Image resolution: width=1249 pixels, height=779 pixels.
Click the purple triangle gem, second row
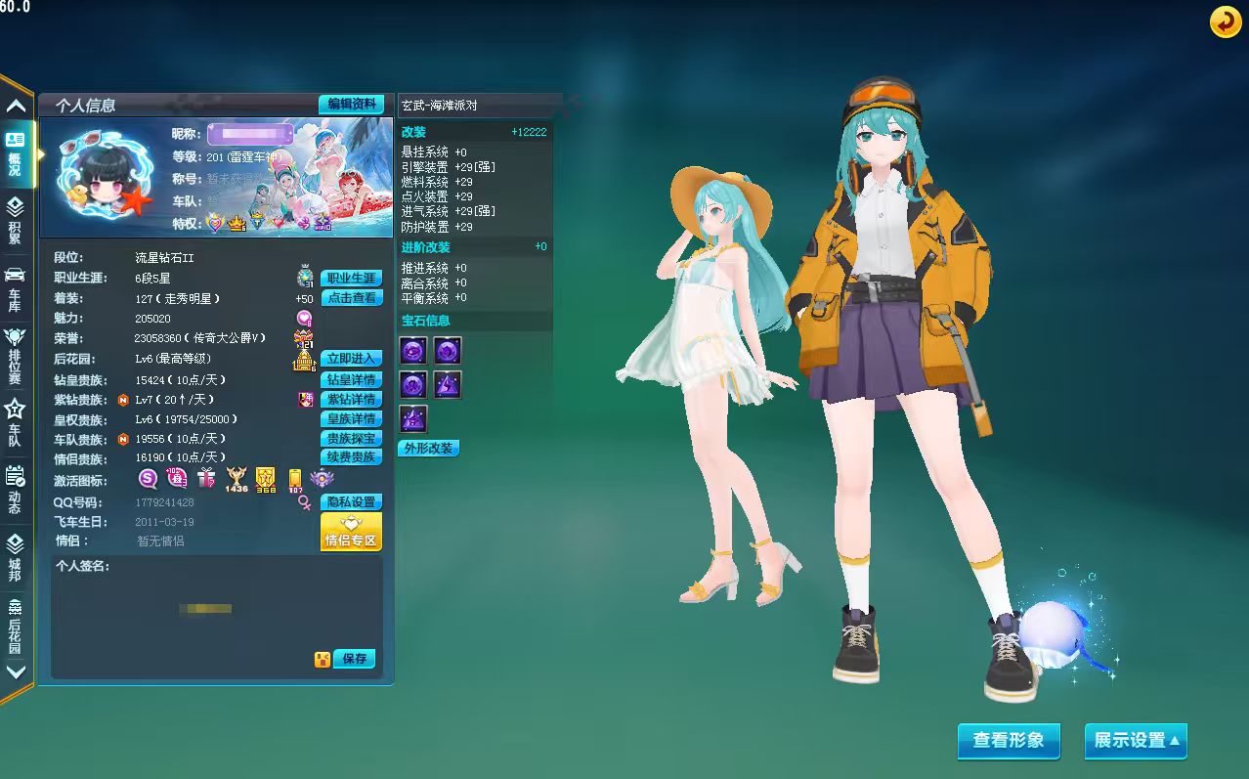pos(448,385)
